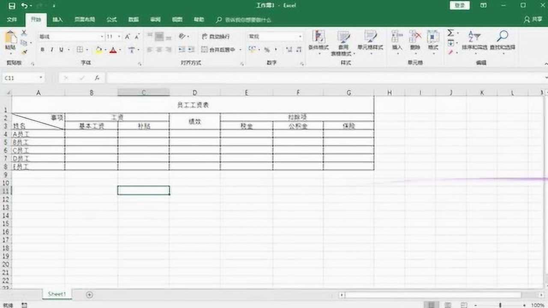
Task: Click the Insert Function fx button
Action: tap(97, 78)
